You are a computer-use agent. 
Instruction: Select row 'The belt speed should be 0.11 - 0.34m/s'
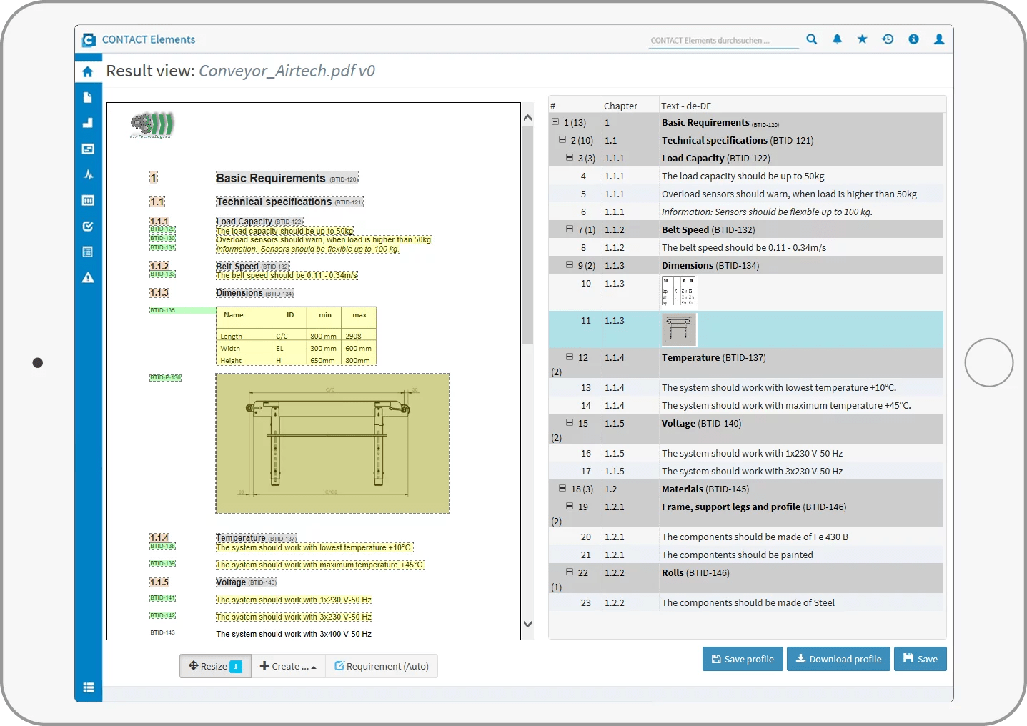click(746, 247)
